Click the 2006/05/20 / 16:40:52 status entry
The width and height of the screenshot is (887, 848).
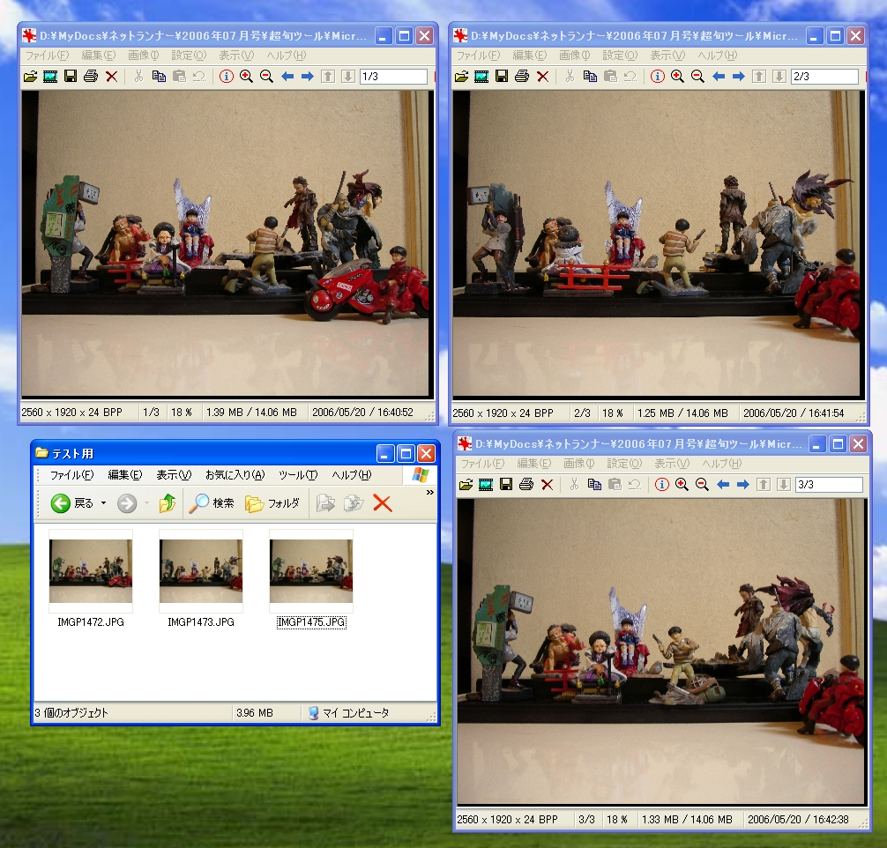click(x=362, y=413)
